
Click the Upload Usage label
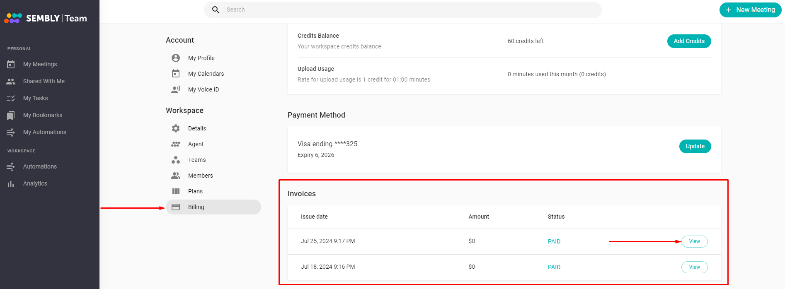click(x=316, y=69)
